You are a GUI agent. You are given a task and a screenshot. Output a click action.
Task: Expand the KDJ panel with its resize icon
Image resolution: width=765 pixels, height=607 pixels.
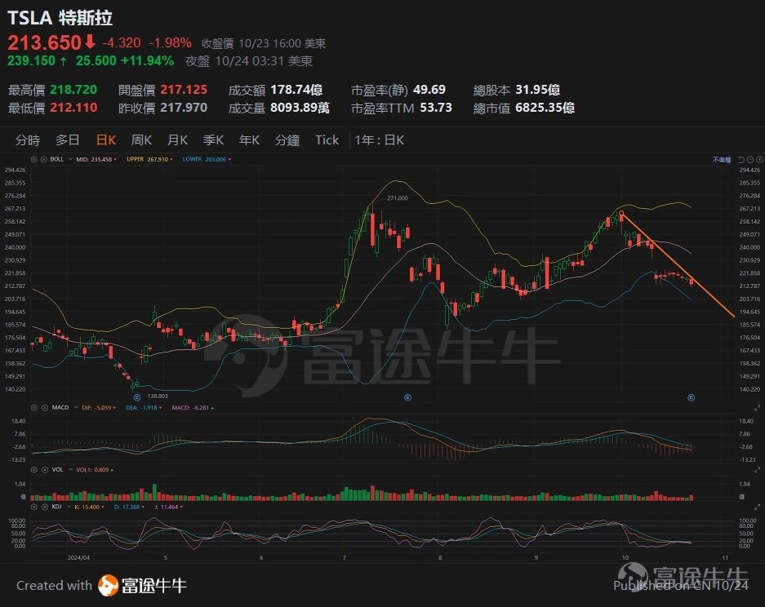[x=757, y=507]
